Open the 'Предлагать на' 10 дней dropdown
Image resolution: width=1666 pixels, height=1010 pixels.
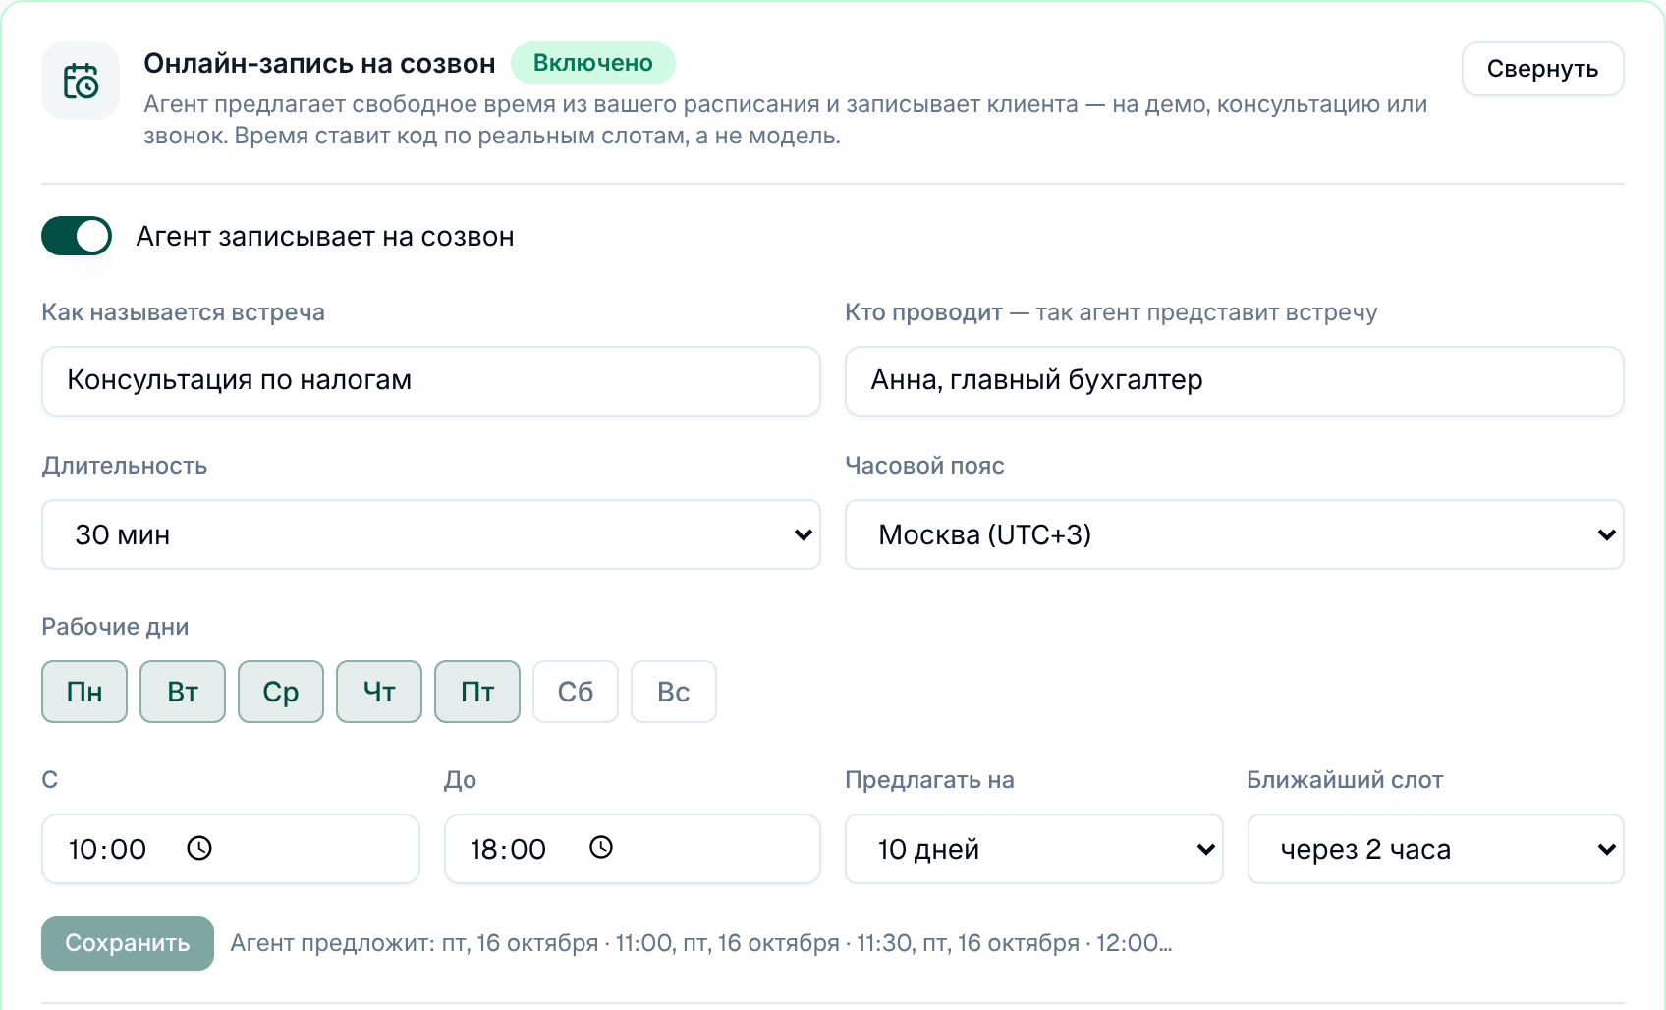click(x=1034, y=849)
